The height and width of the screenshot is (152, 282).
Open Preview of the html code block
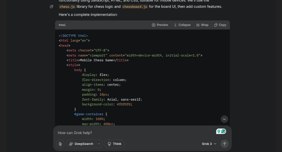point(160,25)
